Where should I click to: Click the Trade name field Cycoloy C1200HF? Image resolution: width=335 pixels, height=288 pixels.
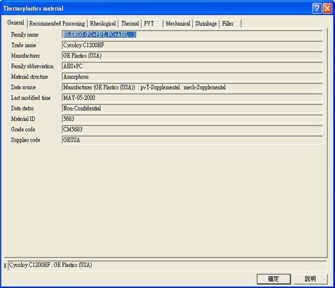192,45
